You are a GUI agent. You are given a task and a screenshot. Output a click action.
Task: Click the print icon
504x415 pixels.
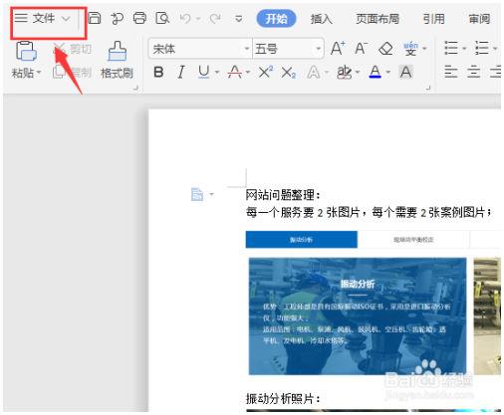coord(139,18)
